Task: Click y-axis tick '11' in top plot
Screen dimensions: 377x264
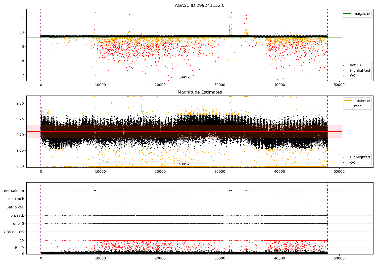Action: click(x=22, y=18)
